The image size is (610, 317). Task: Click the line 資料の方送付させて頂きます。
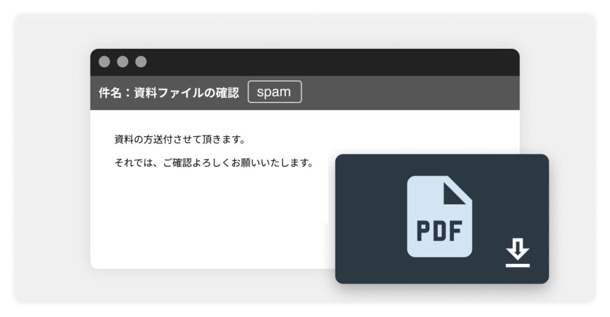[x=180, y=139]
